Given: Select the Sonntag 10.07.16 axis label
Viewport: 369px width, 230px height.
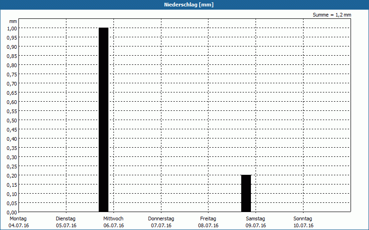Looking at the screenshot, I should [x=303, y=222].
